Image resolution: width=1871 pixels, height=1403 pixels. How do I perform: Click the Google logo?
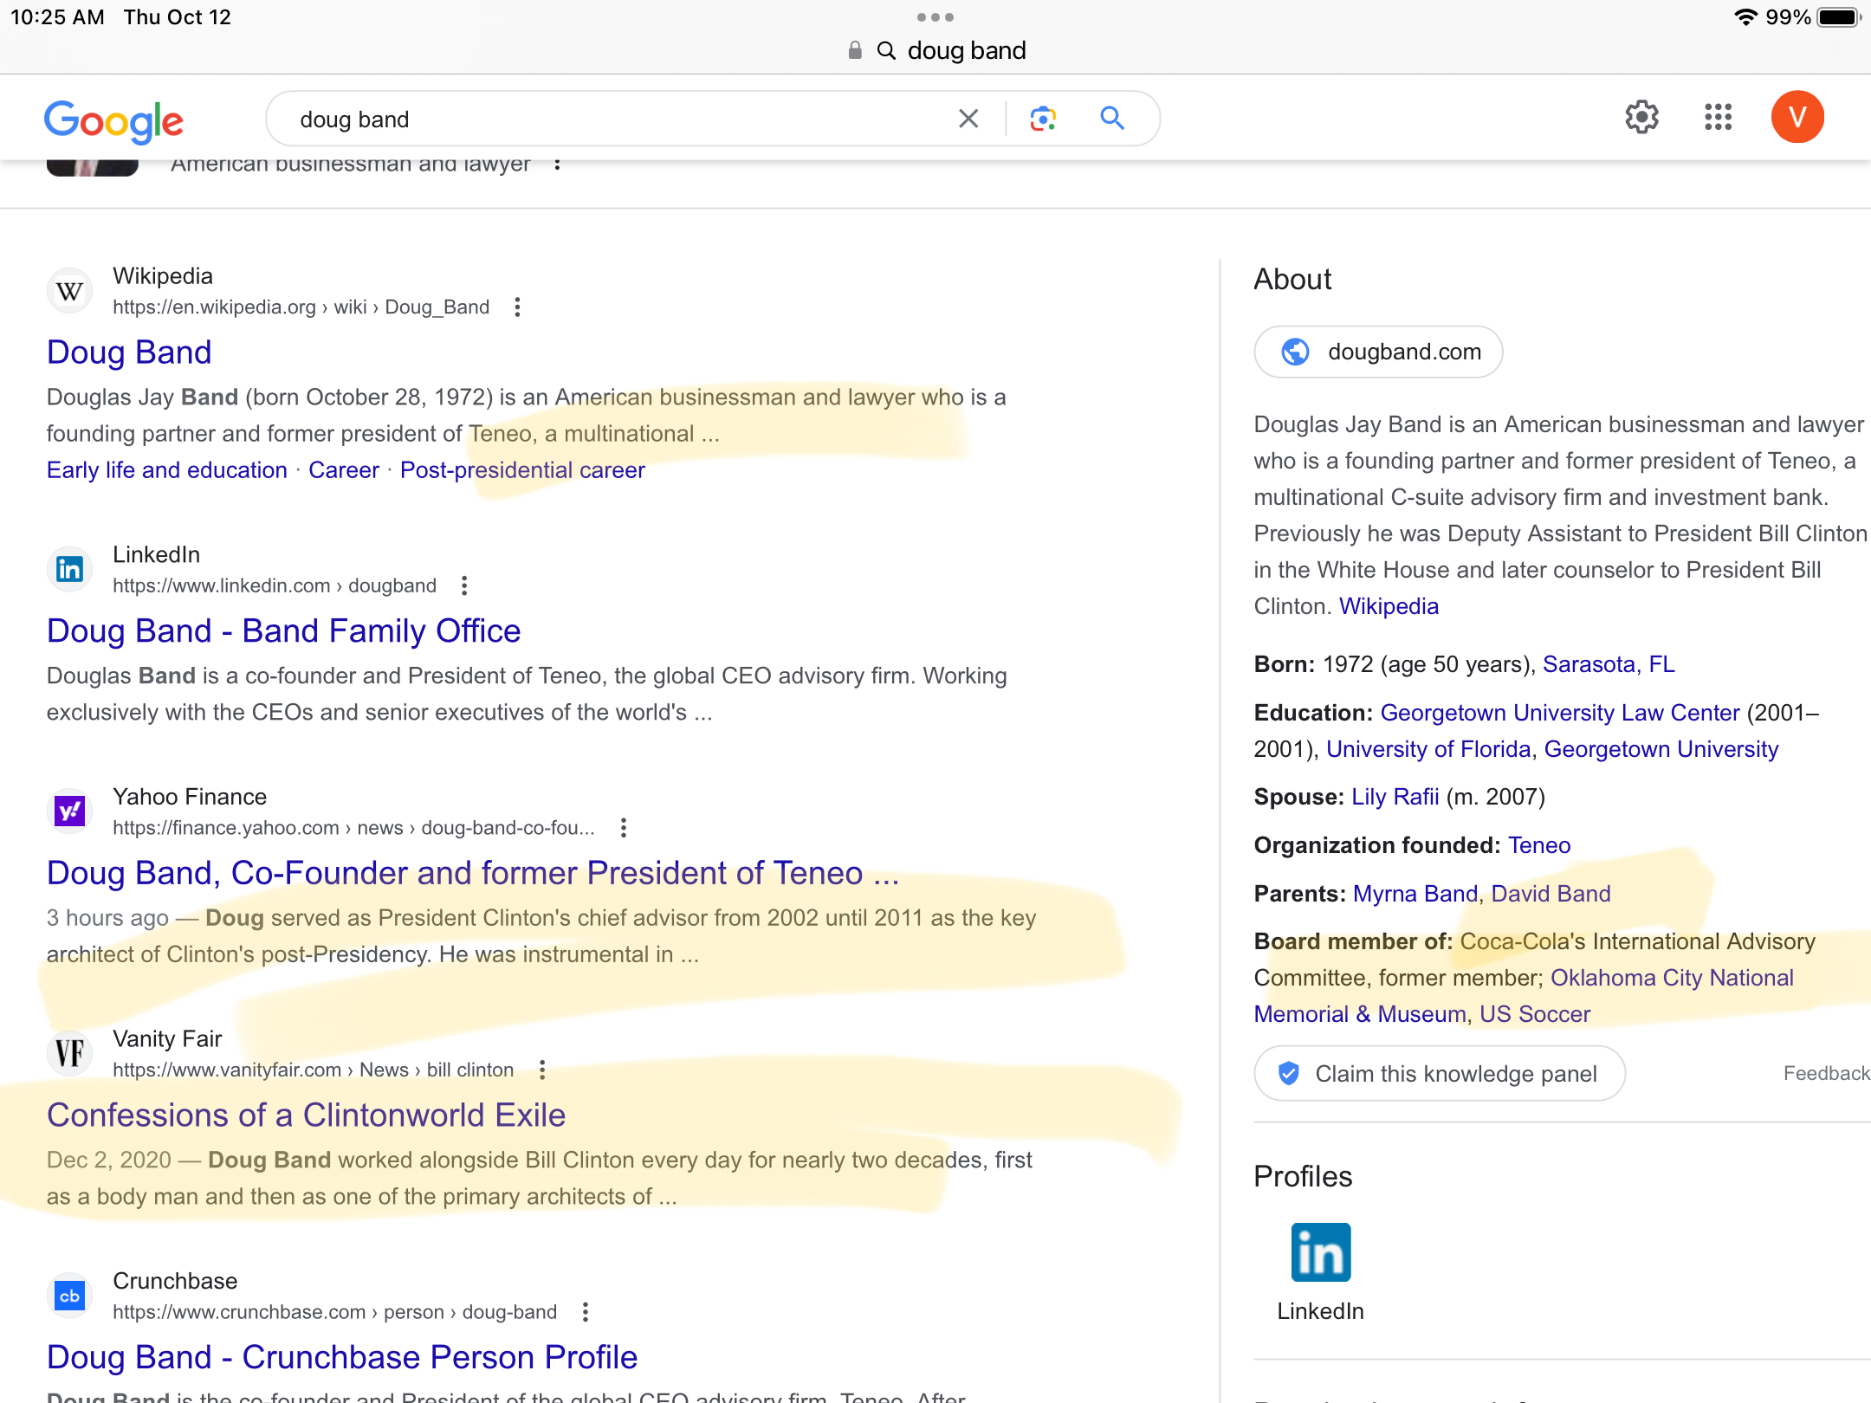[113, 120]
